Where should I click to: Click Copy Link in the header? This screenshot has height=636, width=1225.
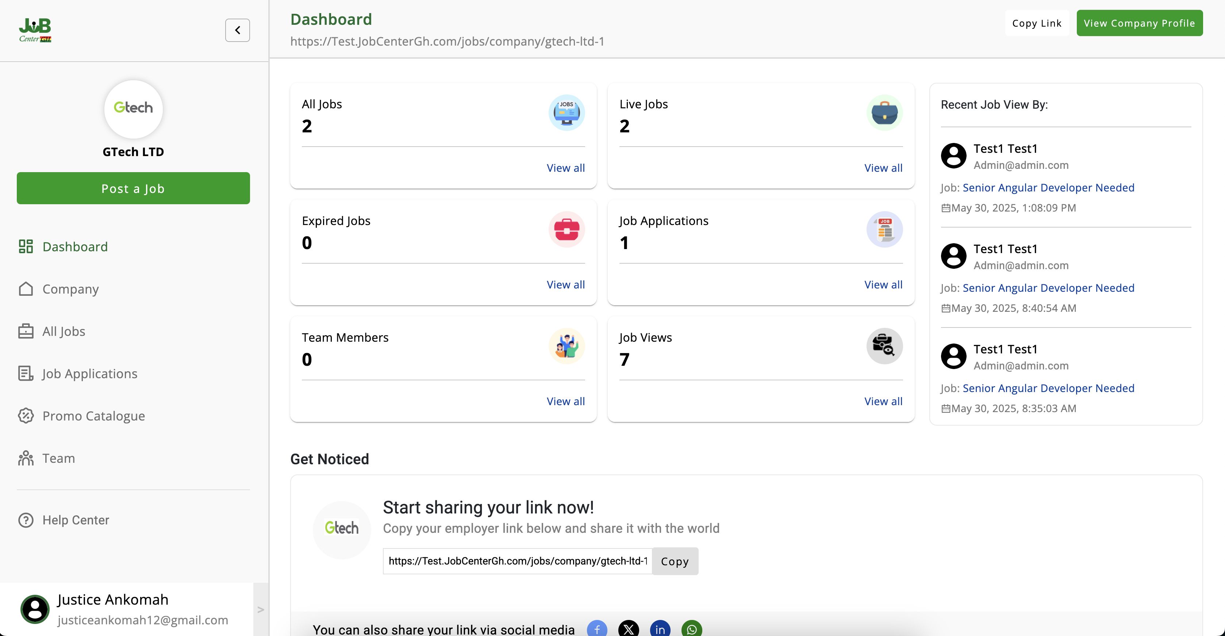tap(1036, 23)
